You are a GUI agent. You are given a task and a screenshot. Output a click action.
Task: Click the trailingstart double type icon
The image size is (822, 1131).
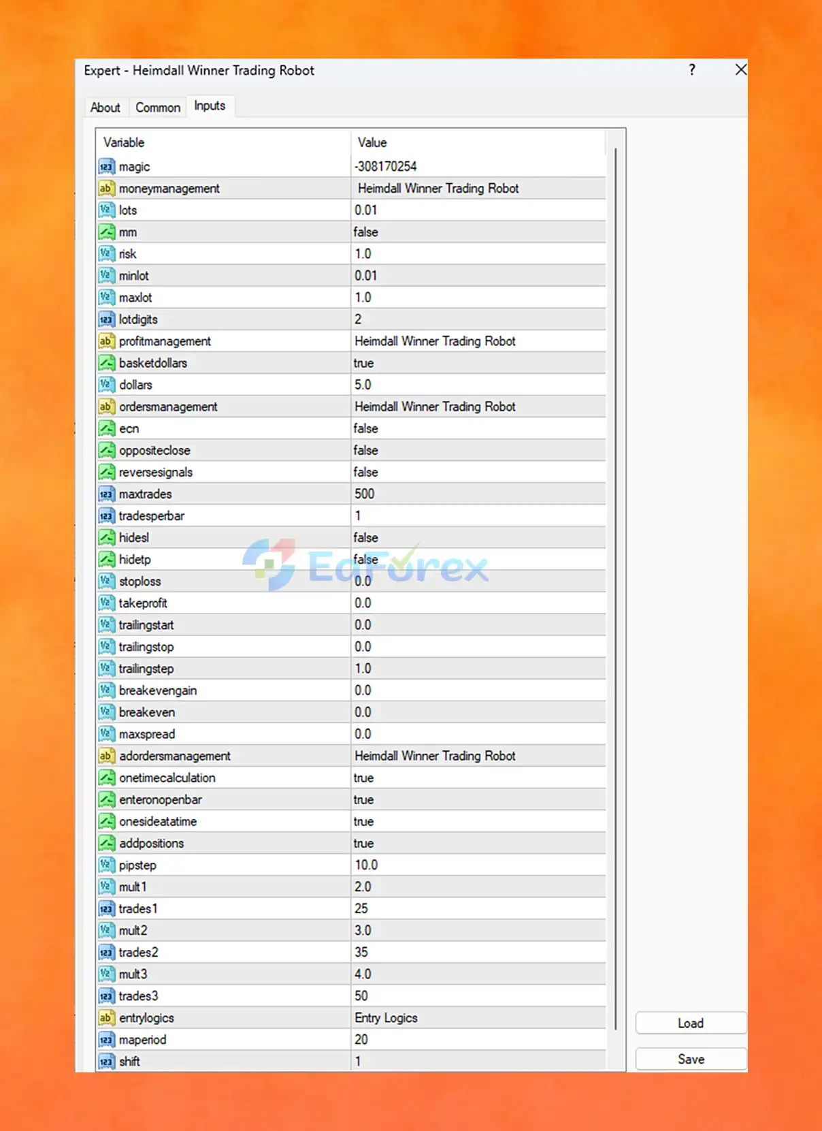pos(106,625)
